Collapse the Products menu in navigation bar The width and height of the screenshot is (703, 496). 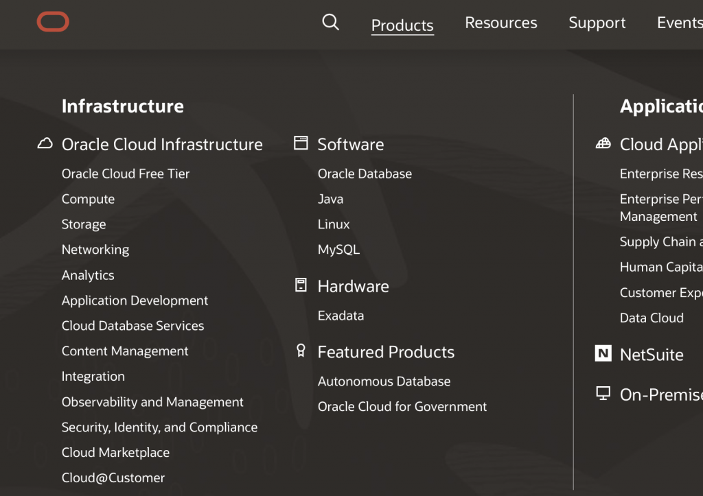click(x=402, y=25)
